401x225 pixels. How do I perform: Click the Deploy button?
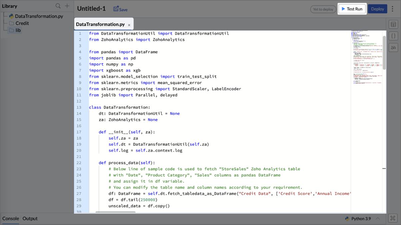click(377, 9)
